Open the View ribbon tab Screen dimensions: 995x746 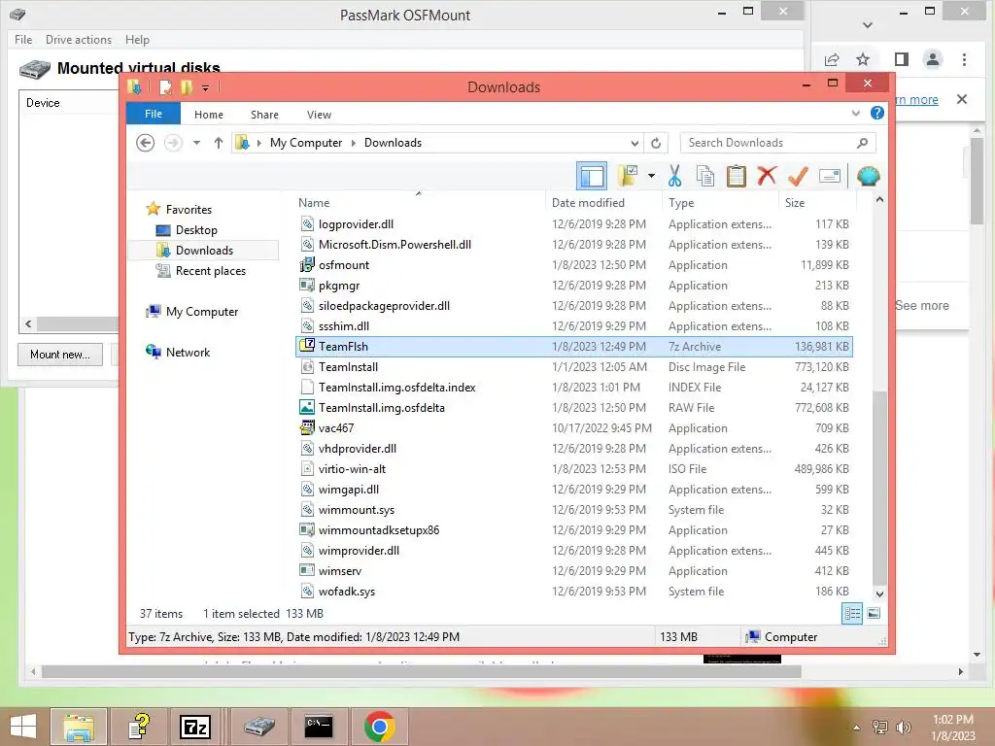pos(319,115)
